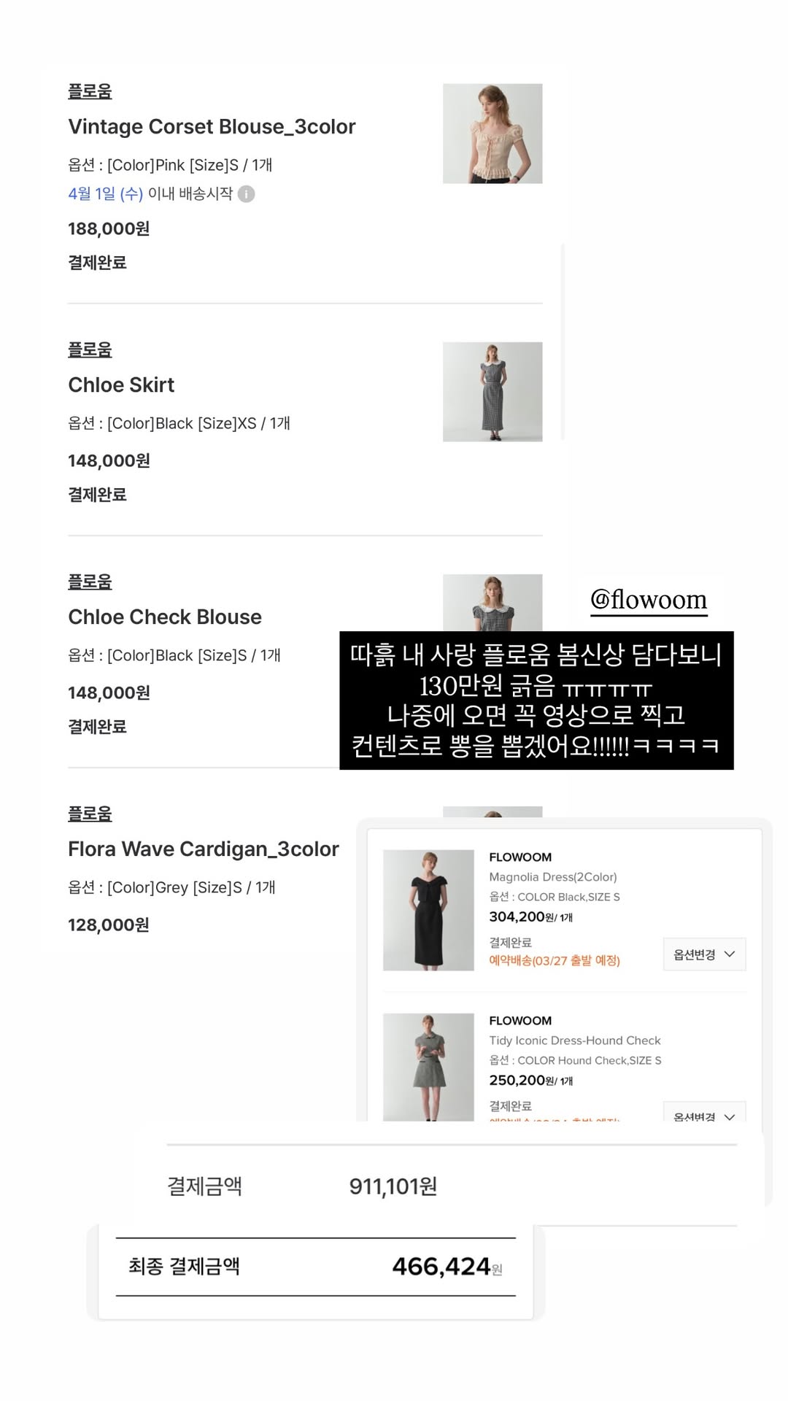Open the 플로움 brand link above Chloe Check Blouse
The width and height of the screenshot is (788, 1401).
[x=90, y=582]
